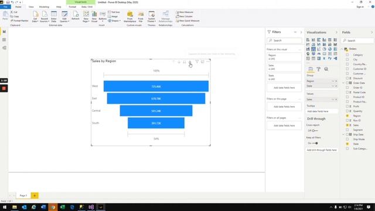Screen dimensions: 375x211
Task: Click the Save icon in title bar
Action: (8, 2)
